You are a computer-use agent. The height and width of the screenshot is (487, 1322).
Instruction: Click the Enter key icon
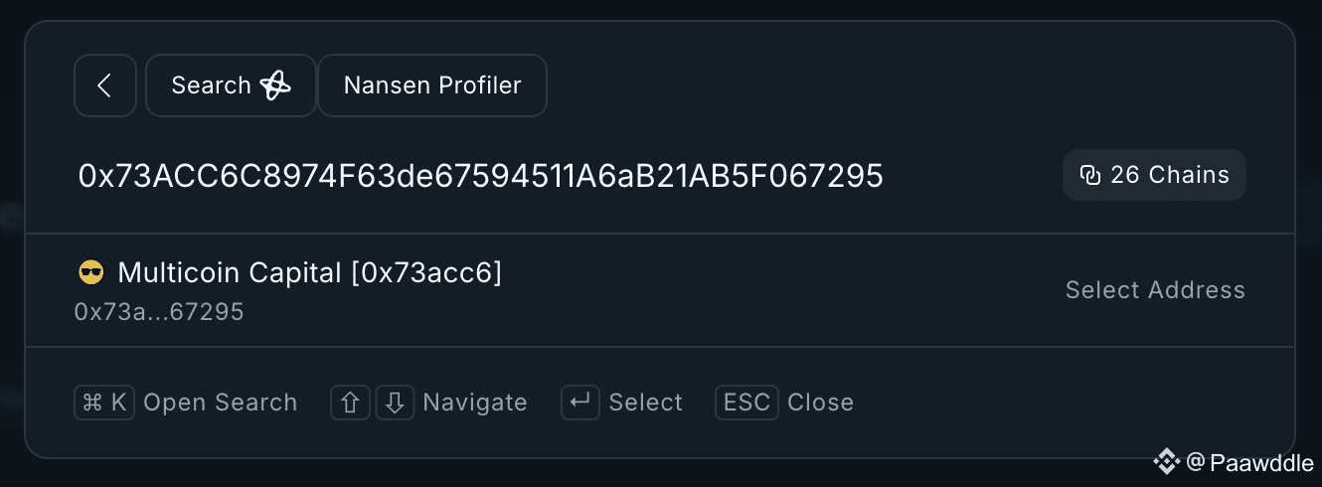tap(580, 403)
